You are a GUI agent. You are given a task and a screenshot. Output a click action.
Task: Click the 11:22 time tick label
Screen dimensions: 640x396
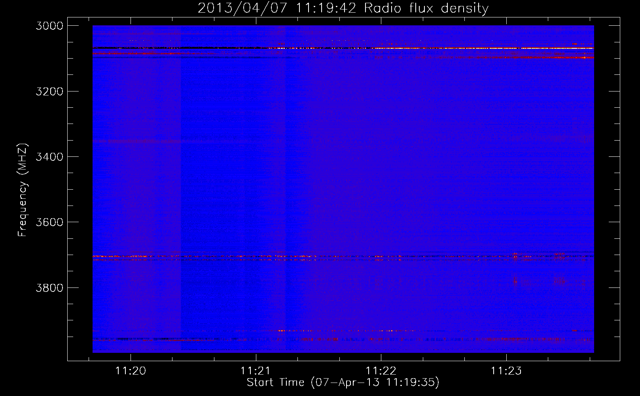pos(381,371)
